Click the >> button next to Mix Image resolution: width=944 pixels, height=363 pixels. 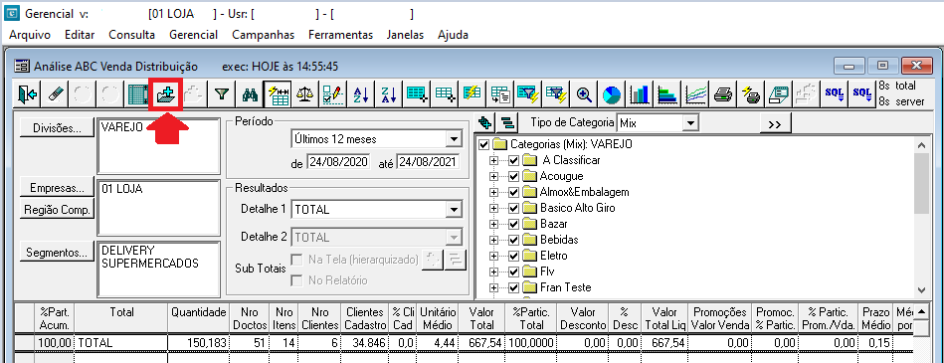point(775,123)
